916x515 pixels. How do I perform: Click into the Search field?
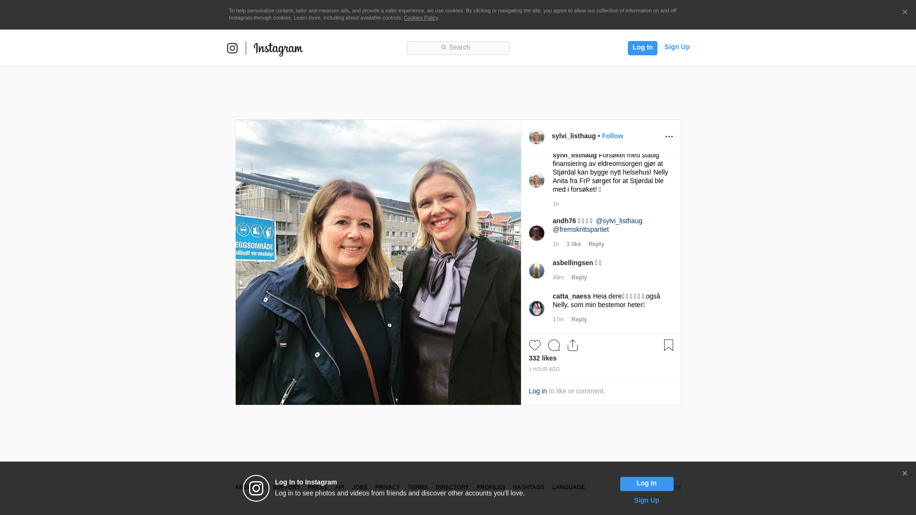pyautogui.click(x=458, y=48)
